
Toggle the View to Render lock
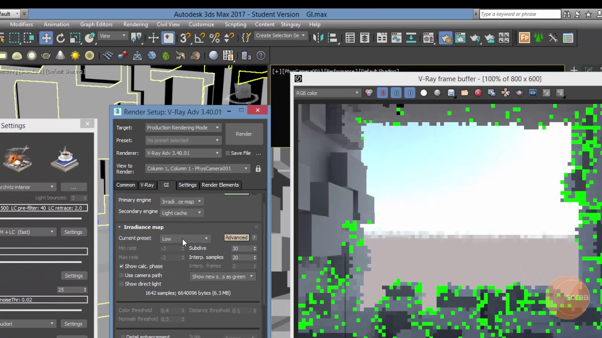(x=258, y=169)
